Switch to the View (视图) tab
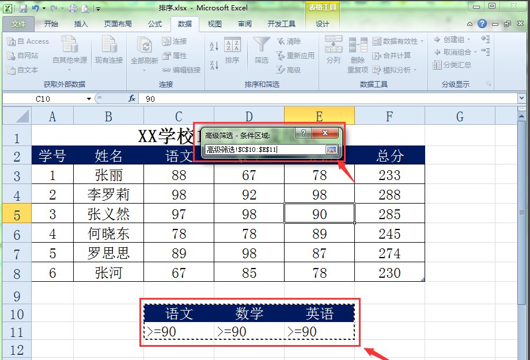 (215, 24)
